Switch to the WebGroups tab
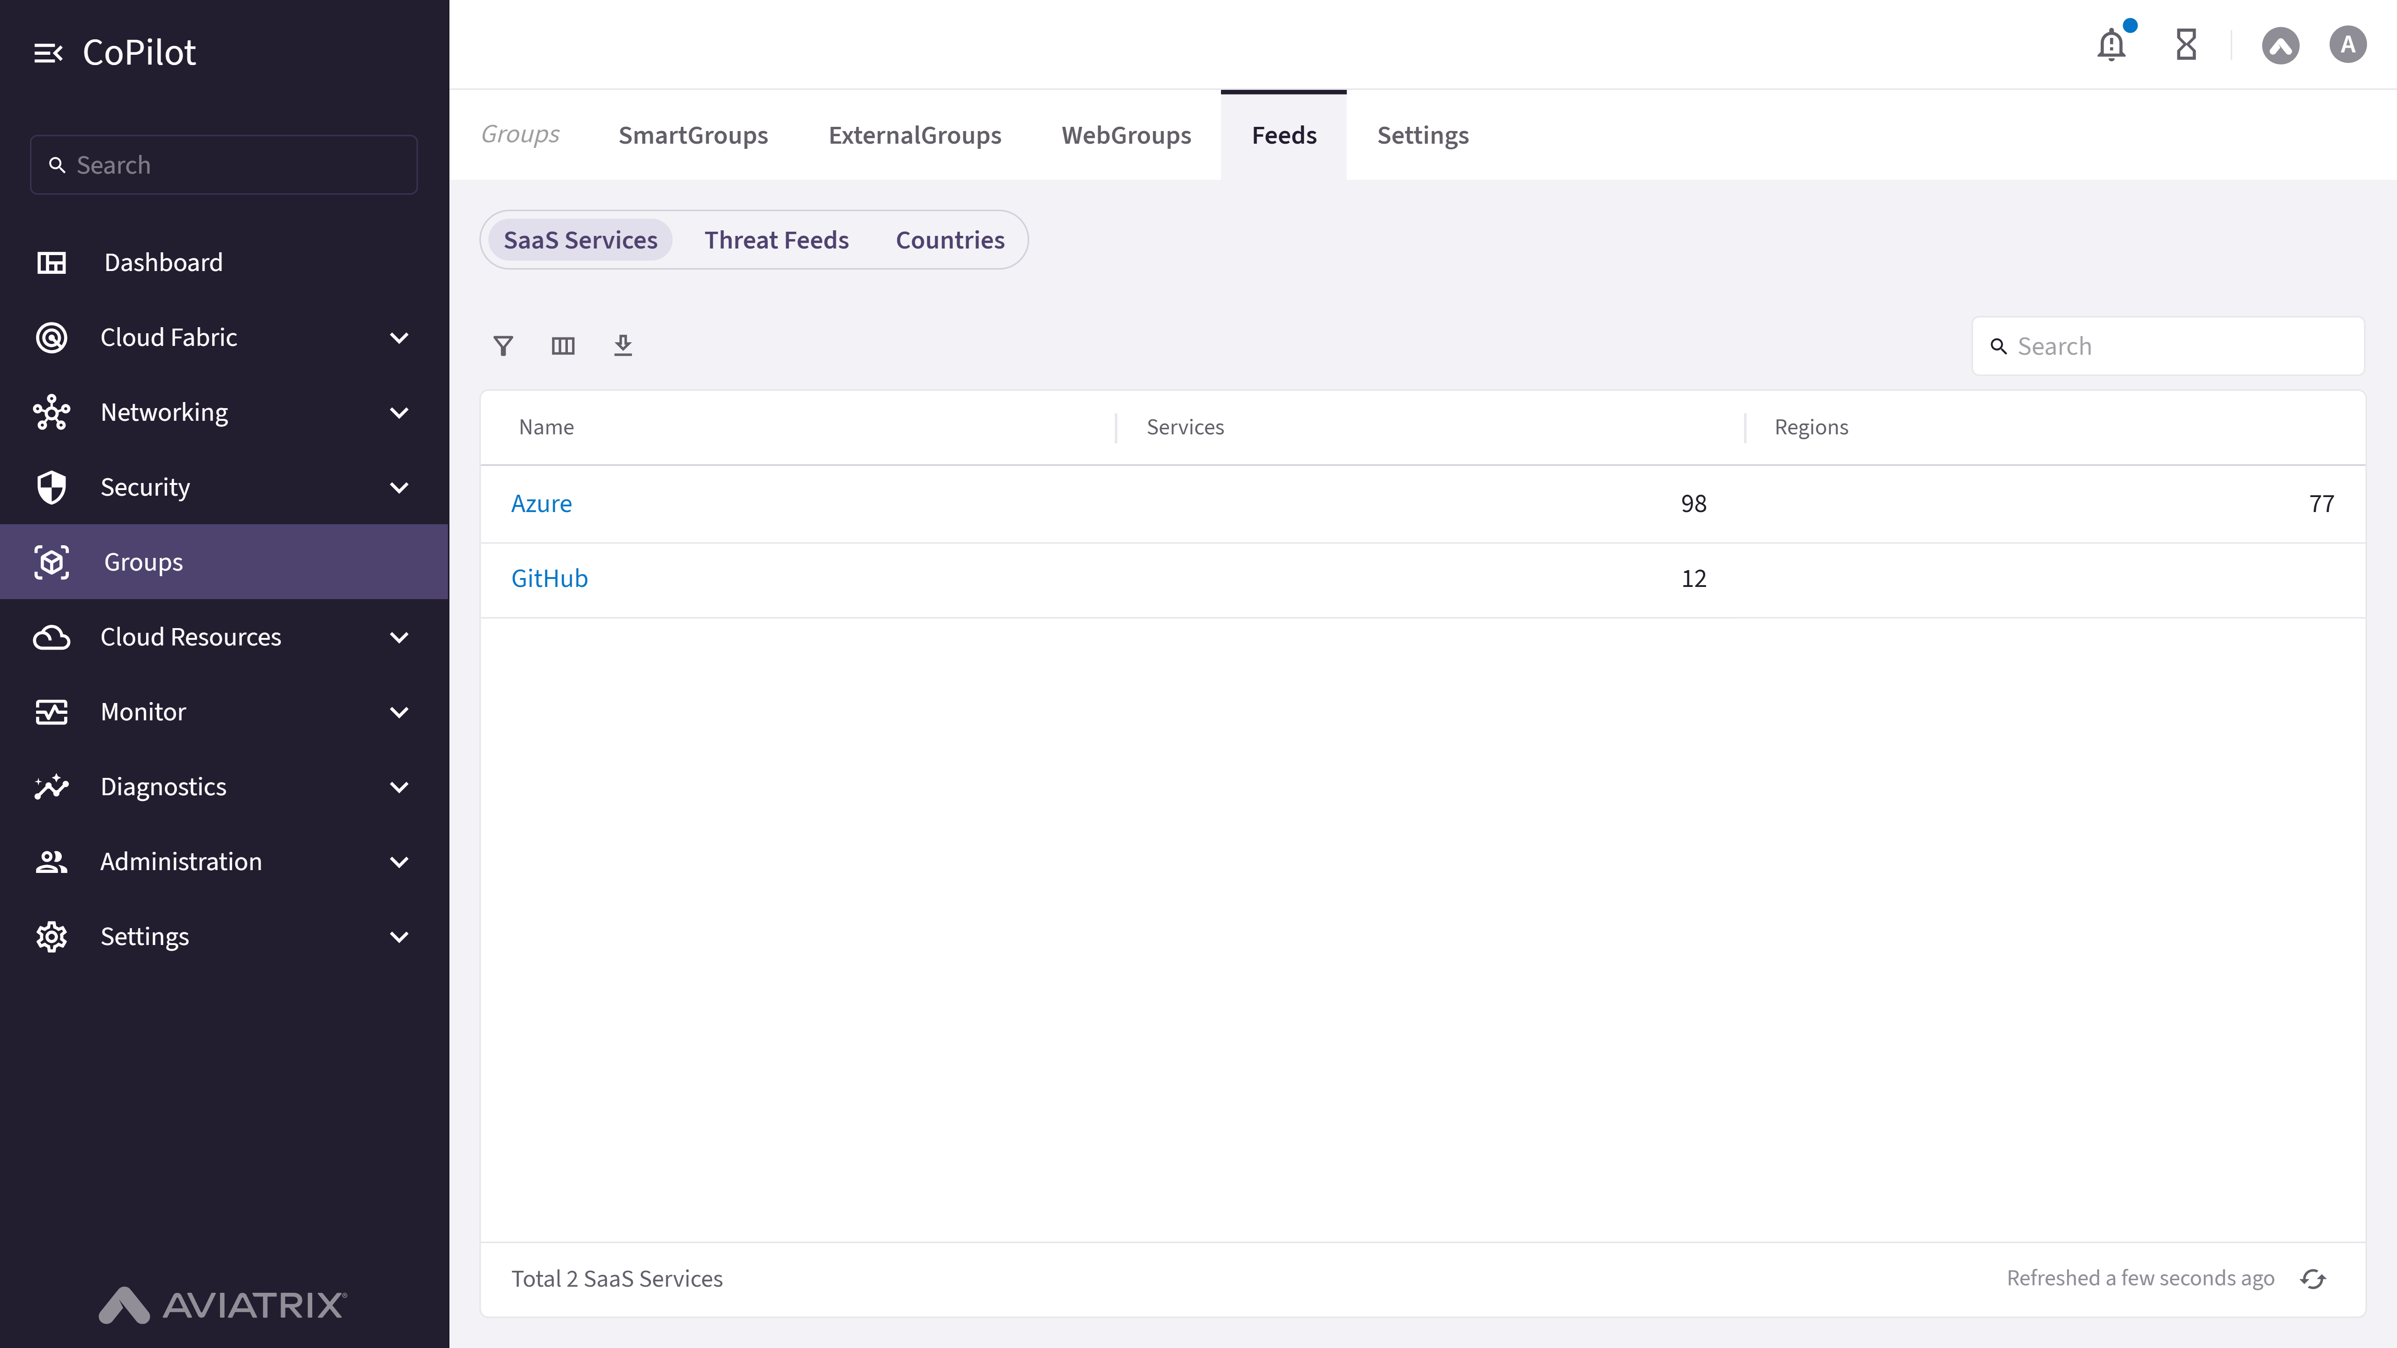Image resolution: width=2397 pixels, height=1348 pixels. (1126, 135)
